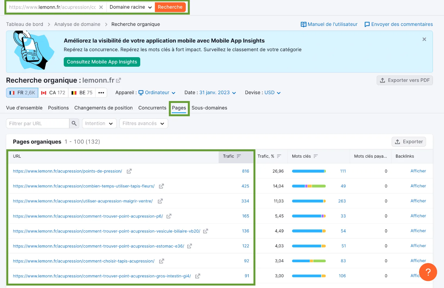Image resolution: width=444 pixels, height=288 pixels.
Task: Open external link icon next to lemonn.fr heading
Action: click(119, 80)
